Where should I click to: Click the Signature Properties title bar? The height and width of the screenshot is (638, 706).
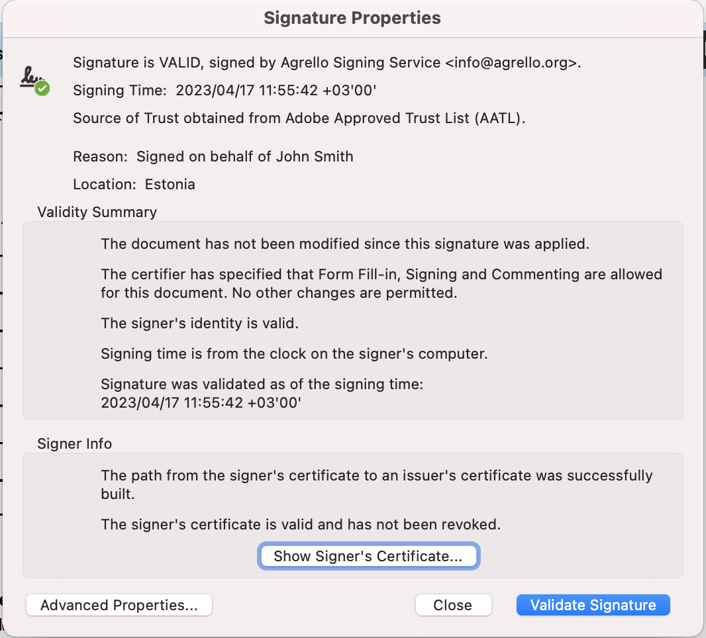(352, 18)
